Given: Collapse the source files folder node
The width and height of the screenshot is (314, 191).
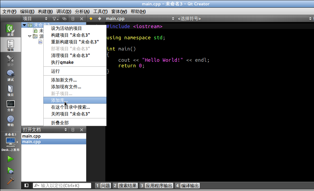Looking at the screenshot, I should tap(30, 36).
